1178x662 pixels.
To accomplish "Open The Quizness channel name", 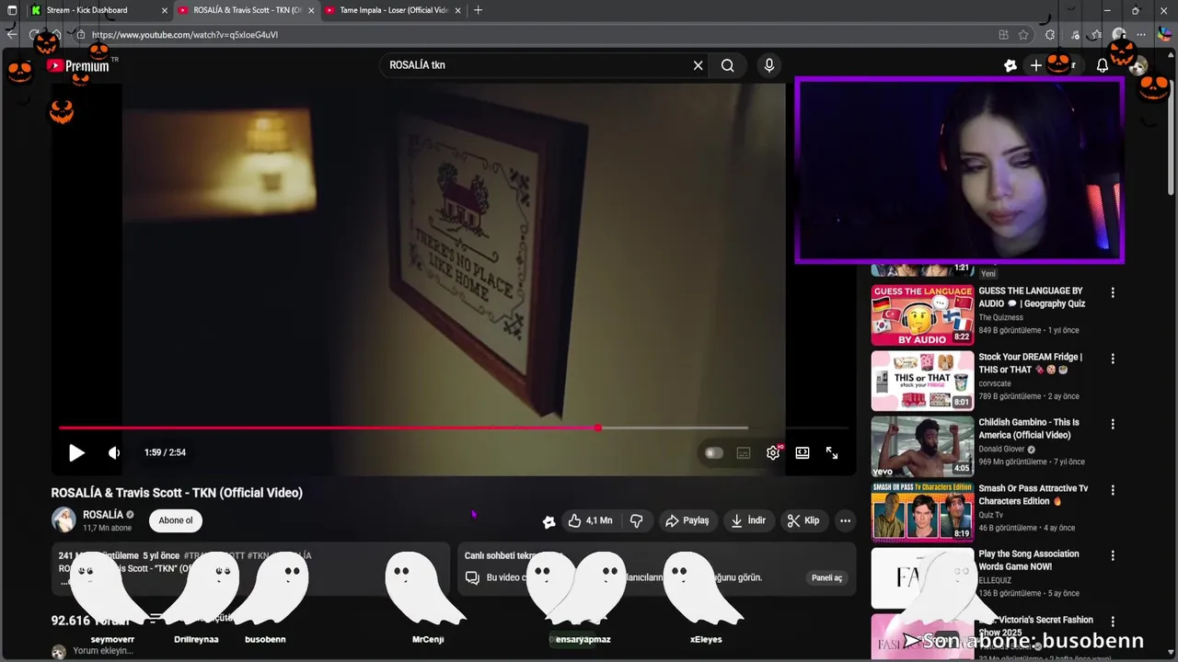I will pyautogui.click(x=1000, y=317).
